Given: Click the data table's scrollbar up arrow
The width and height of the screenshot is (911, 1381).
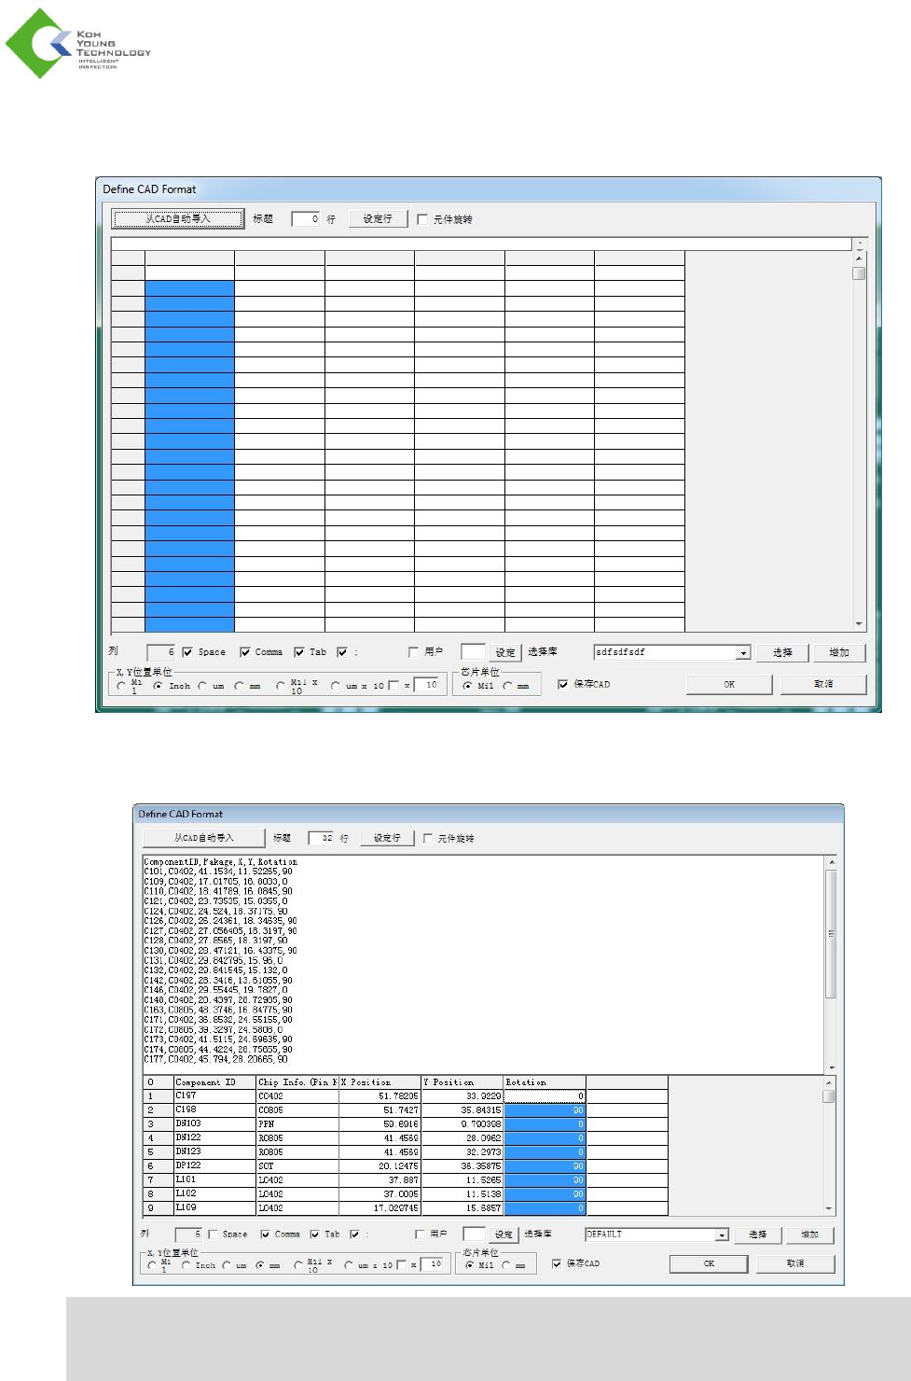Looking at the screenshot, I should (829, 1082).
